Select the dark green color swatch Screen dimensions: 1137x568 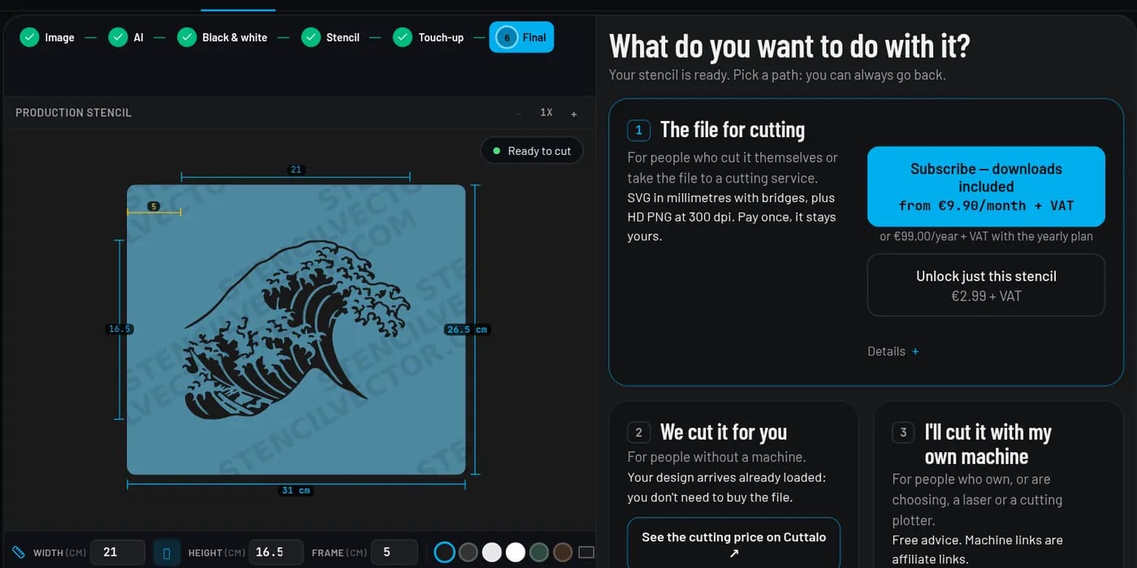[539, 553]
